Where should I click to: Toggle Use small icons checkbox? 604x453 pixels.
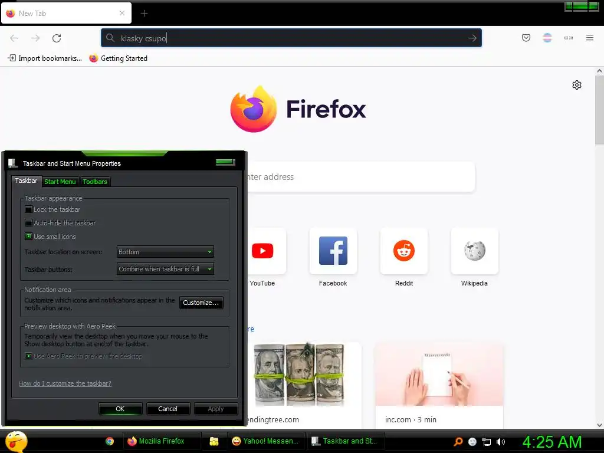click(x=28, y=237)
